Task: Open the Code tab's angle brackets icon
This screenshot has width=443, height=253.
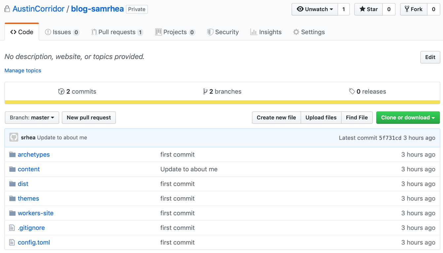Action: tap(12, 32)
